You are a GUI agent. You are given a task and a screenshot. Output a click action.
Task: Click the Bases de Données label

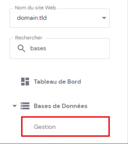click(x=61, y=106)
